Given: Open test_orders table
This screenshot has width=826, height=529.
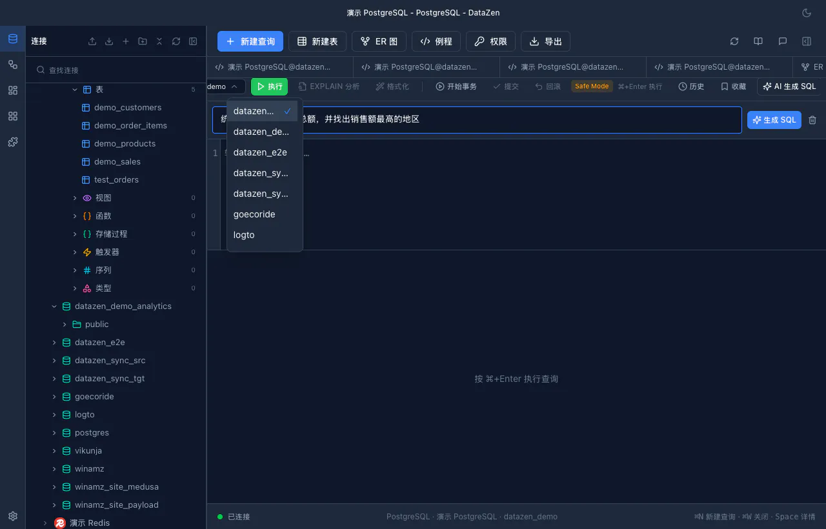Looking at the screenshot, I should click(116, 180).
